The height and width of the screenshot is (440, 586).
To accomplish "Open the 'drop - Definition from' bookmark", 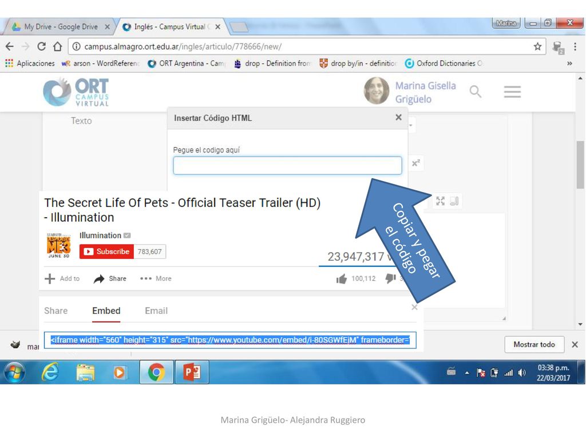I will [x=272, y=63].
